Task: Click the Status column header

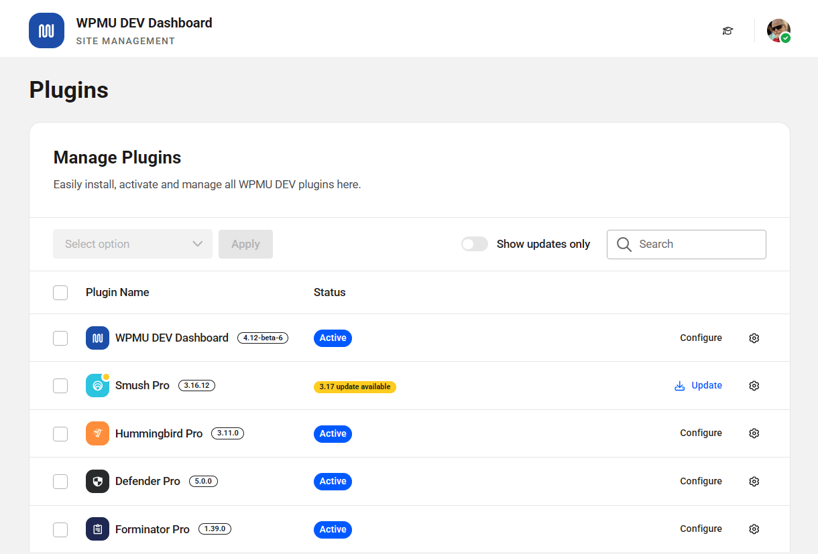Action: point(329,292)
